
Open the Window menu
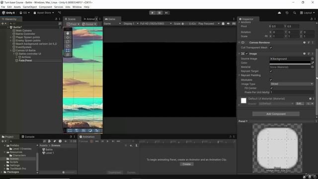click(77, 7)
